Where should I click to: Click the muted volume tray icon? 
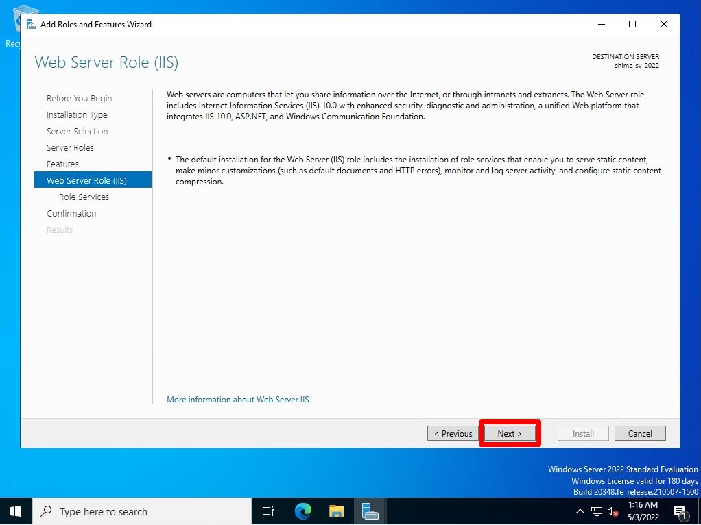613,512
